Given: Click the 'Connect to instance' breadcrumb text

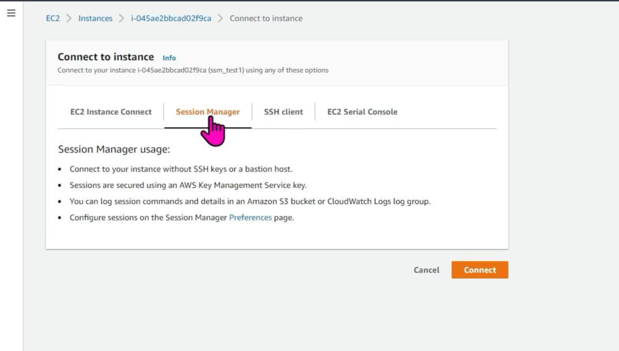Looking at the screenshot, I should click(266, 18).
